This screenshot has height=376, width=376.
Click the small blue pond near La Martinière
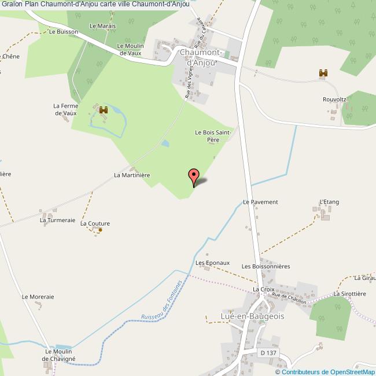pyautogui.click(x=165, y=143)
